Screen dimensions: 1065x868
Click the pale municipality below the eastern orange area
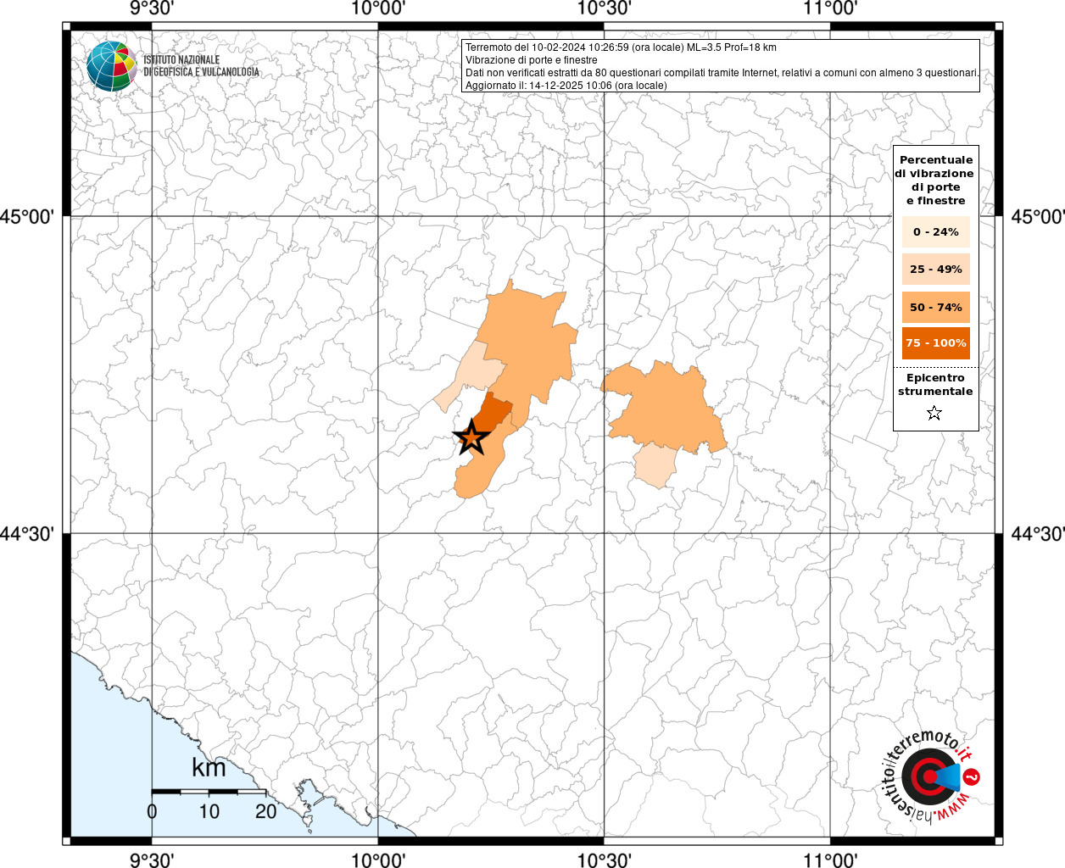click(655, 465)
